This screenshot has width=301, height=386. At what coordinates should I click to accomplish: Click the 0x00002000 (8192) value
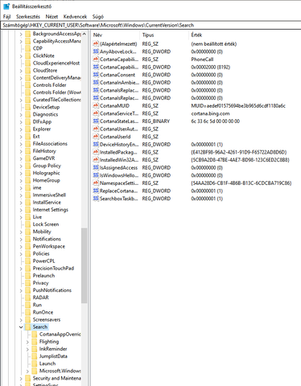[210, 68]
